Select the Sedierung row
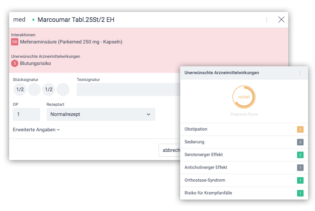 coord(244,142)
